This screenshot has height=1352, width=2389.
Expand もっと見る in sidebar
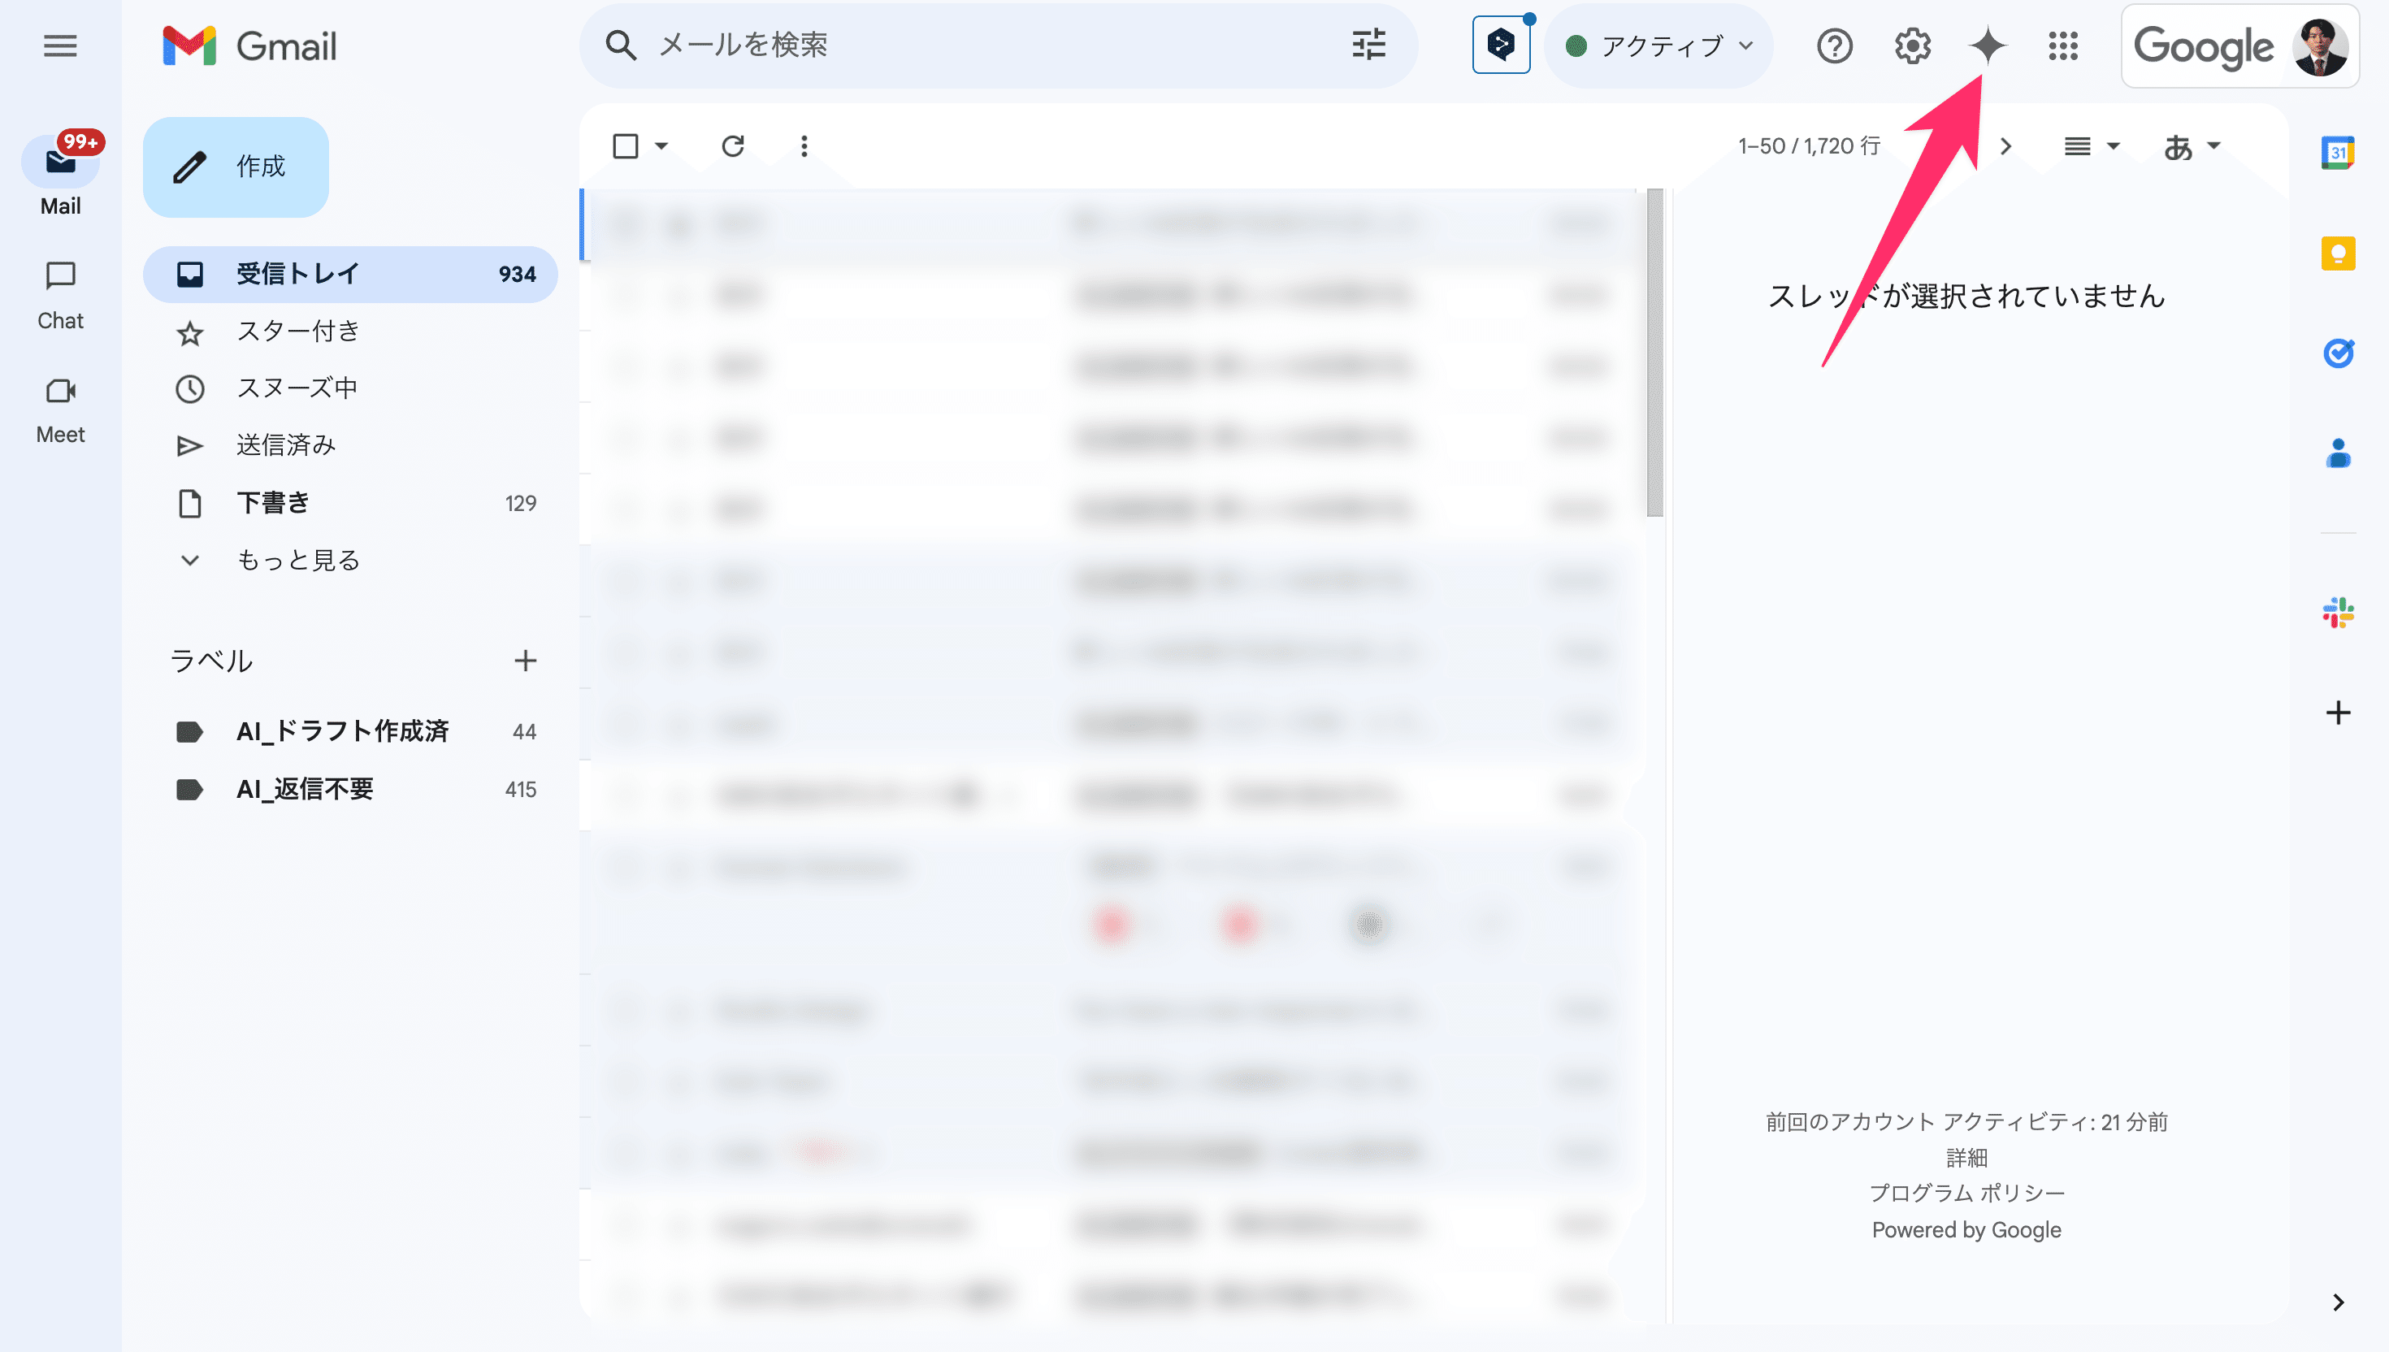pos(297,560)
